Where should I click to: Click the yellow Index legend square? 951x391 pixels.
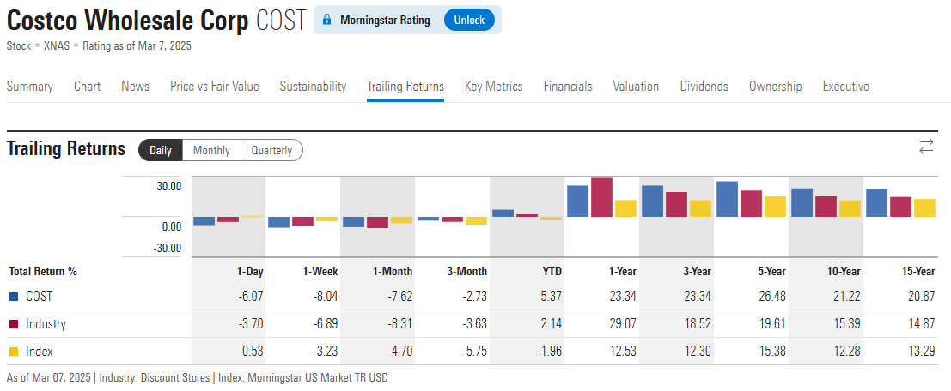pyautogui.click(x=14, y=351)
